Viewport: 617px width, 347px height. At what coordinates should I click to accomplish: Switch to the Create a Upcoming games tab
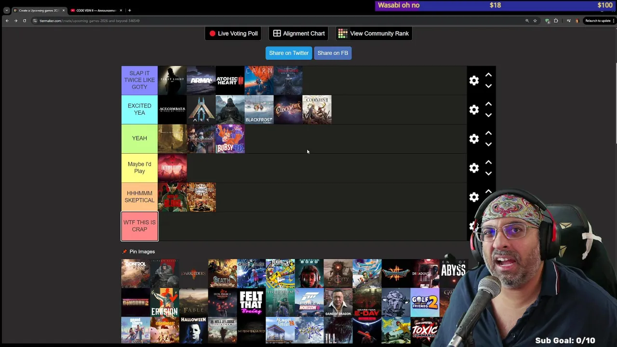click(x=39, y=10)
